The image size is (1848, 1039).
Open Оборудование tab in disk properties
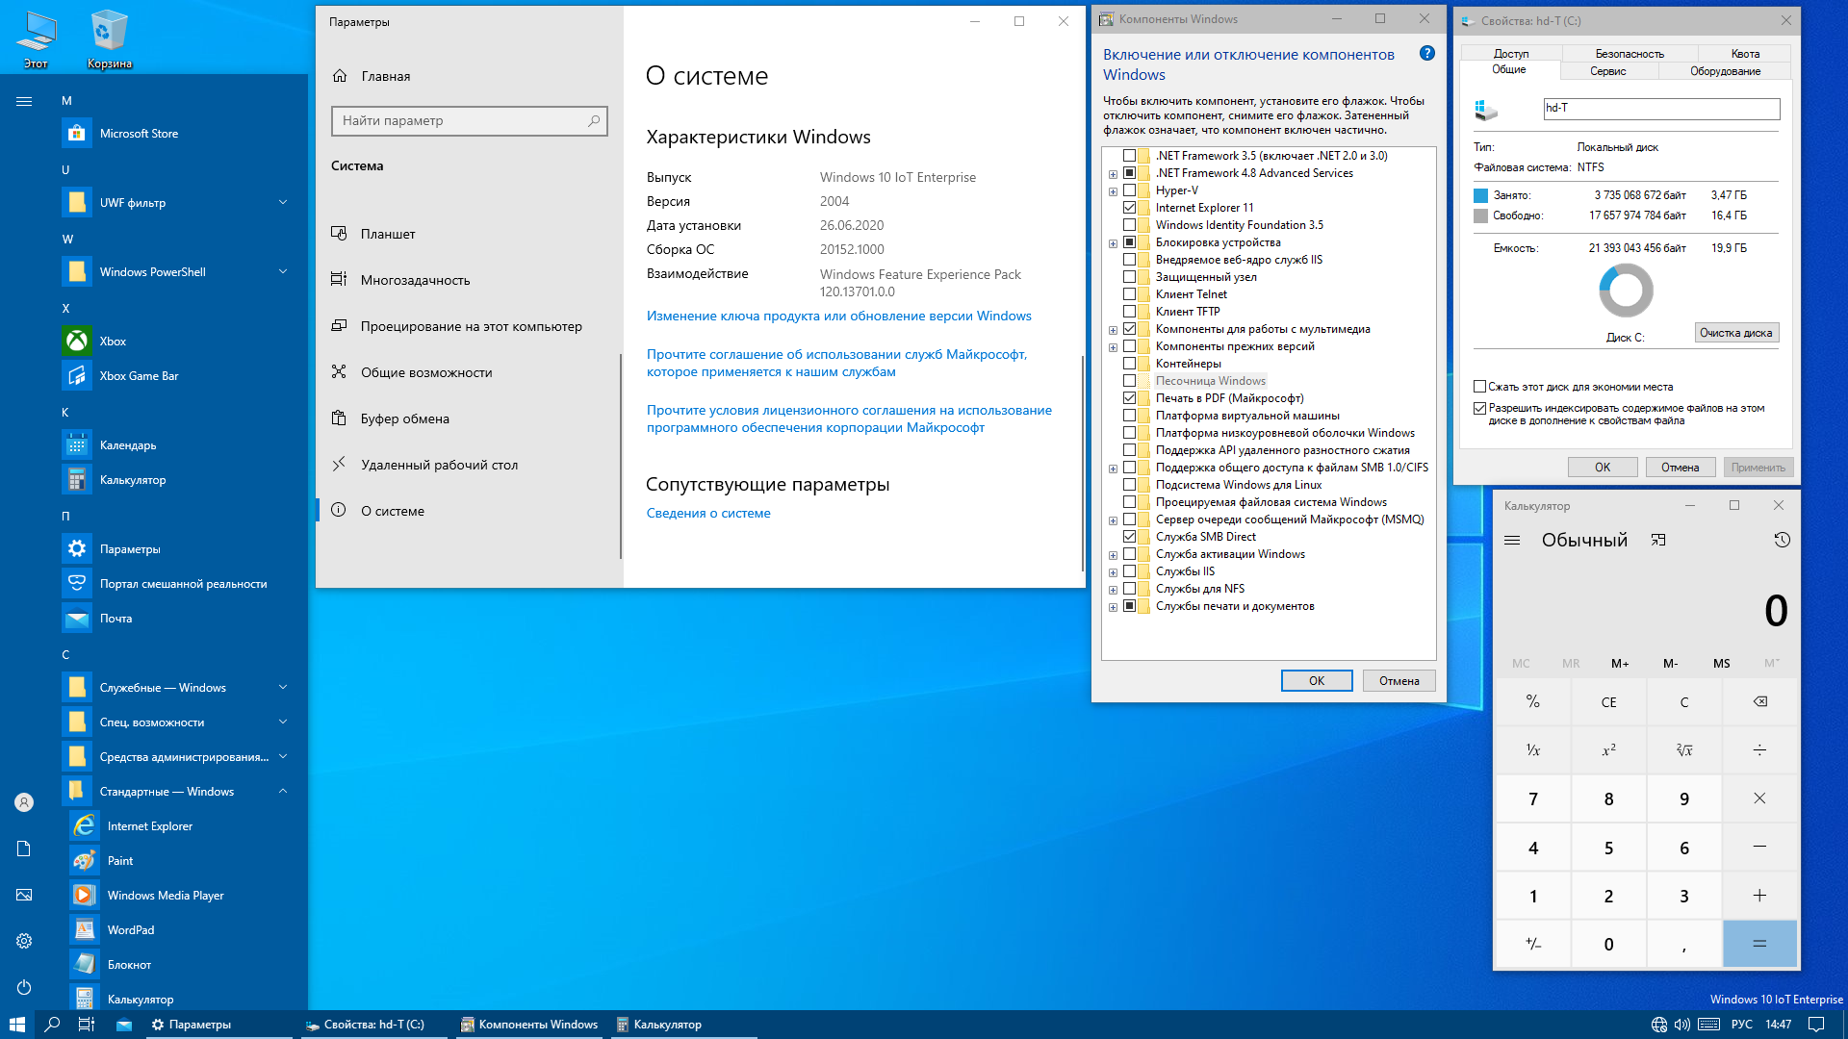(x=1725, y=71)
